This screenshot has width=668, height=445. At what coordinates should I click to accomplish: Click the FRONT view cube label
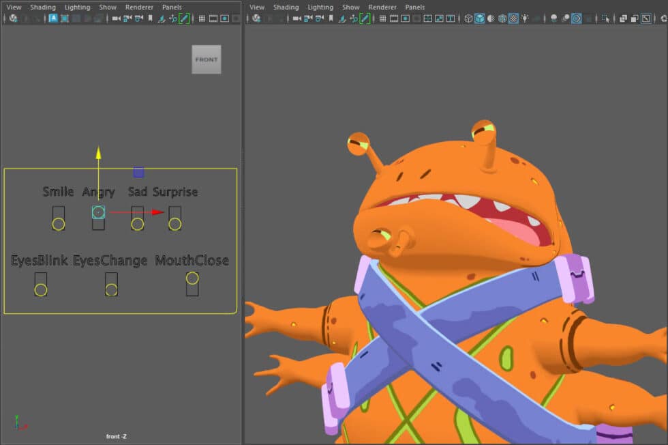coord(206,59)
